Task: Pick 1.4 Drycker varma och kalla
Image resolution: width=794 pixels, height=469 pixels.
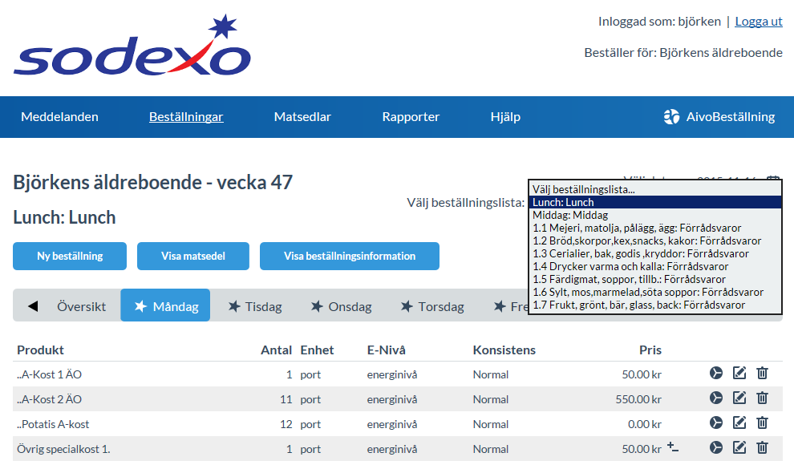Action: tap(654, 267)
